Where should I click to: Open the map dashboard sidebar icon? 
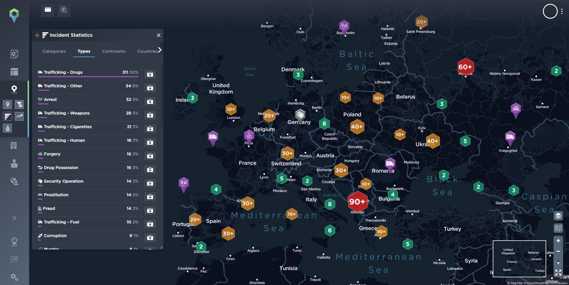point(14,54)
